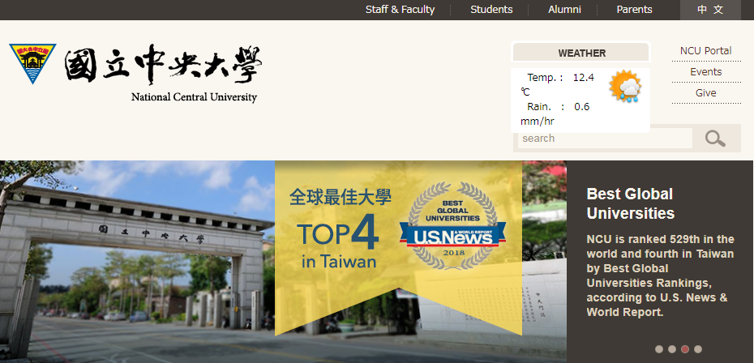Click the Rain. 0.6 mm/hr reading
The width and height of the screenshot is (754, 363).
tap(555, 113)
